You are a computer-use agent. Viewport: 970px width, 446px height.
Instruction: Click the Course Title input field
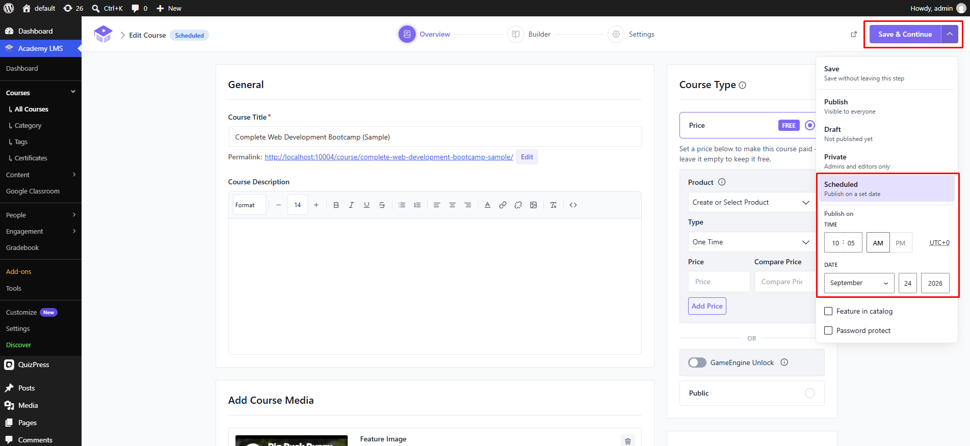click(x=435, y=136)
